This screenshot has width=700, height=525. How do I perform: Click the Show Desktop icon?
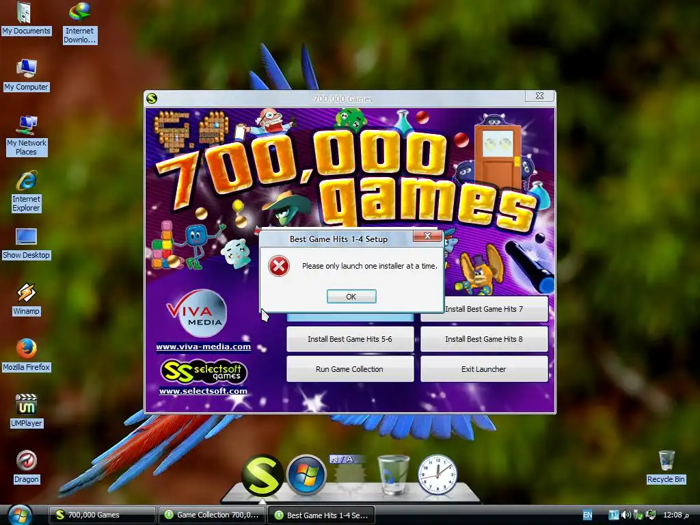[x=26, y=243]
